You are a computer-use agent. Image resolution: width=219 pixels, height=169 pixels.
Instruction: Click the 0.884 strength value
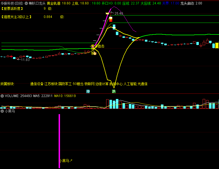pyautogui.click(x=48, y=17)
